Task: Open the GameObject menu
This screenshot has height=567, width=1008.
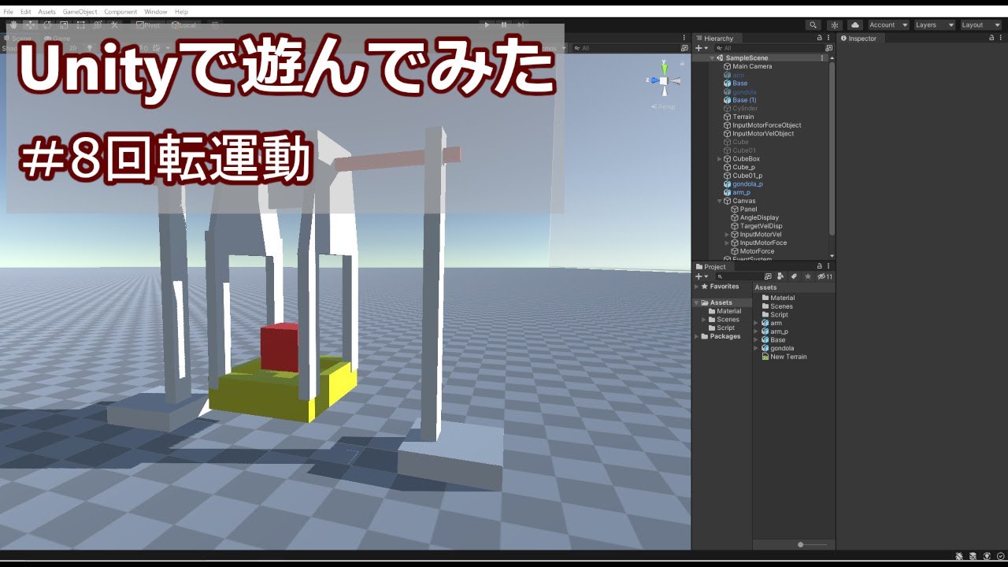Action: (80, 12)
